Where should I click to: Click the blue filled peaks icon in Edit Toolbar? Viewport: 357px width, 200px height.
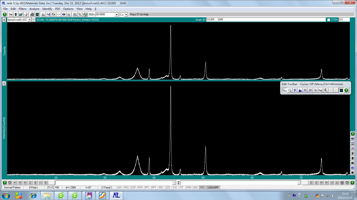point(300,90)
